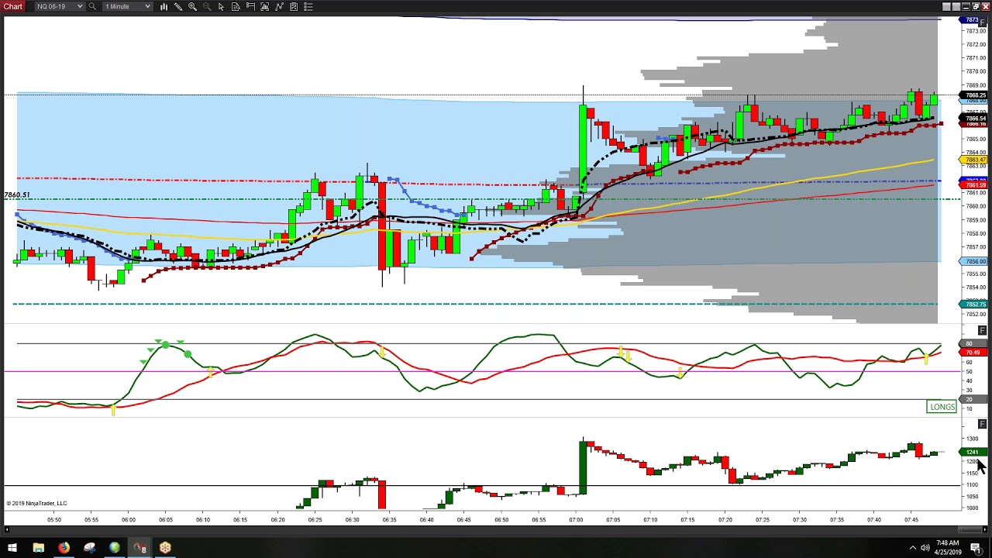Show hidden system tray icons

(912, 549)
